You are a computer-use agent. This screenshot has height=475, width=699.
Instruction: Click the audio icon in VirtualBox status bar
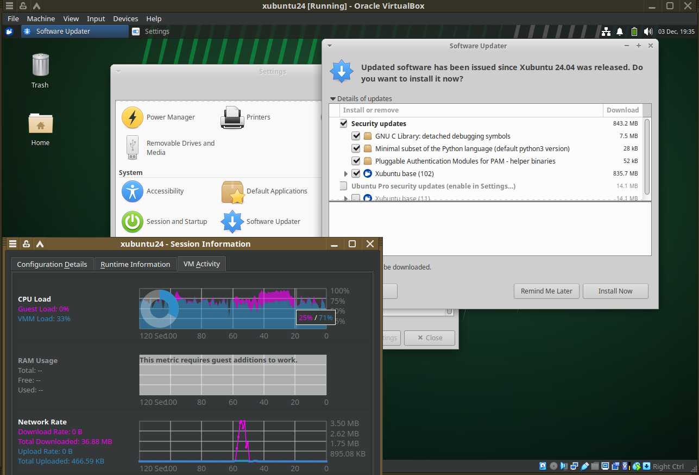click(564, 466)
